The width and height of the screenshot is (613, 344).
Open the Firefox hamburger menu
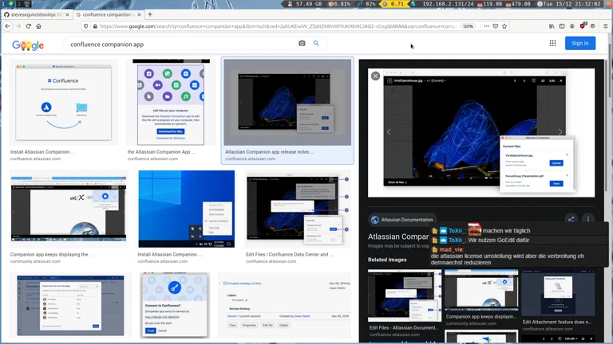coord(605,26)
